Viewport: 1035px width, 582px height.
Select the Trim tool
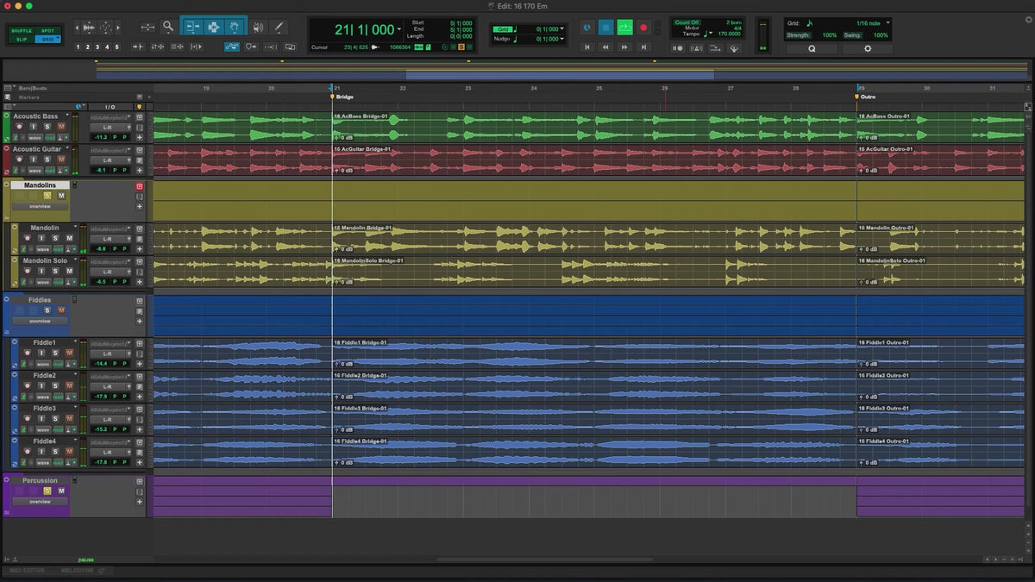191,27
